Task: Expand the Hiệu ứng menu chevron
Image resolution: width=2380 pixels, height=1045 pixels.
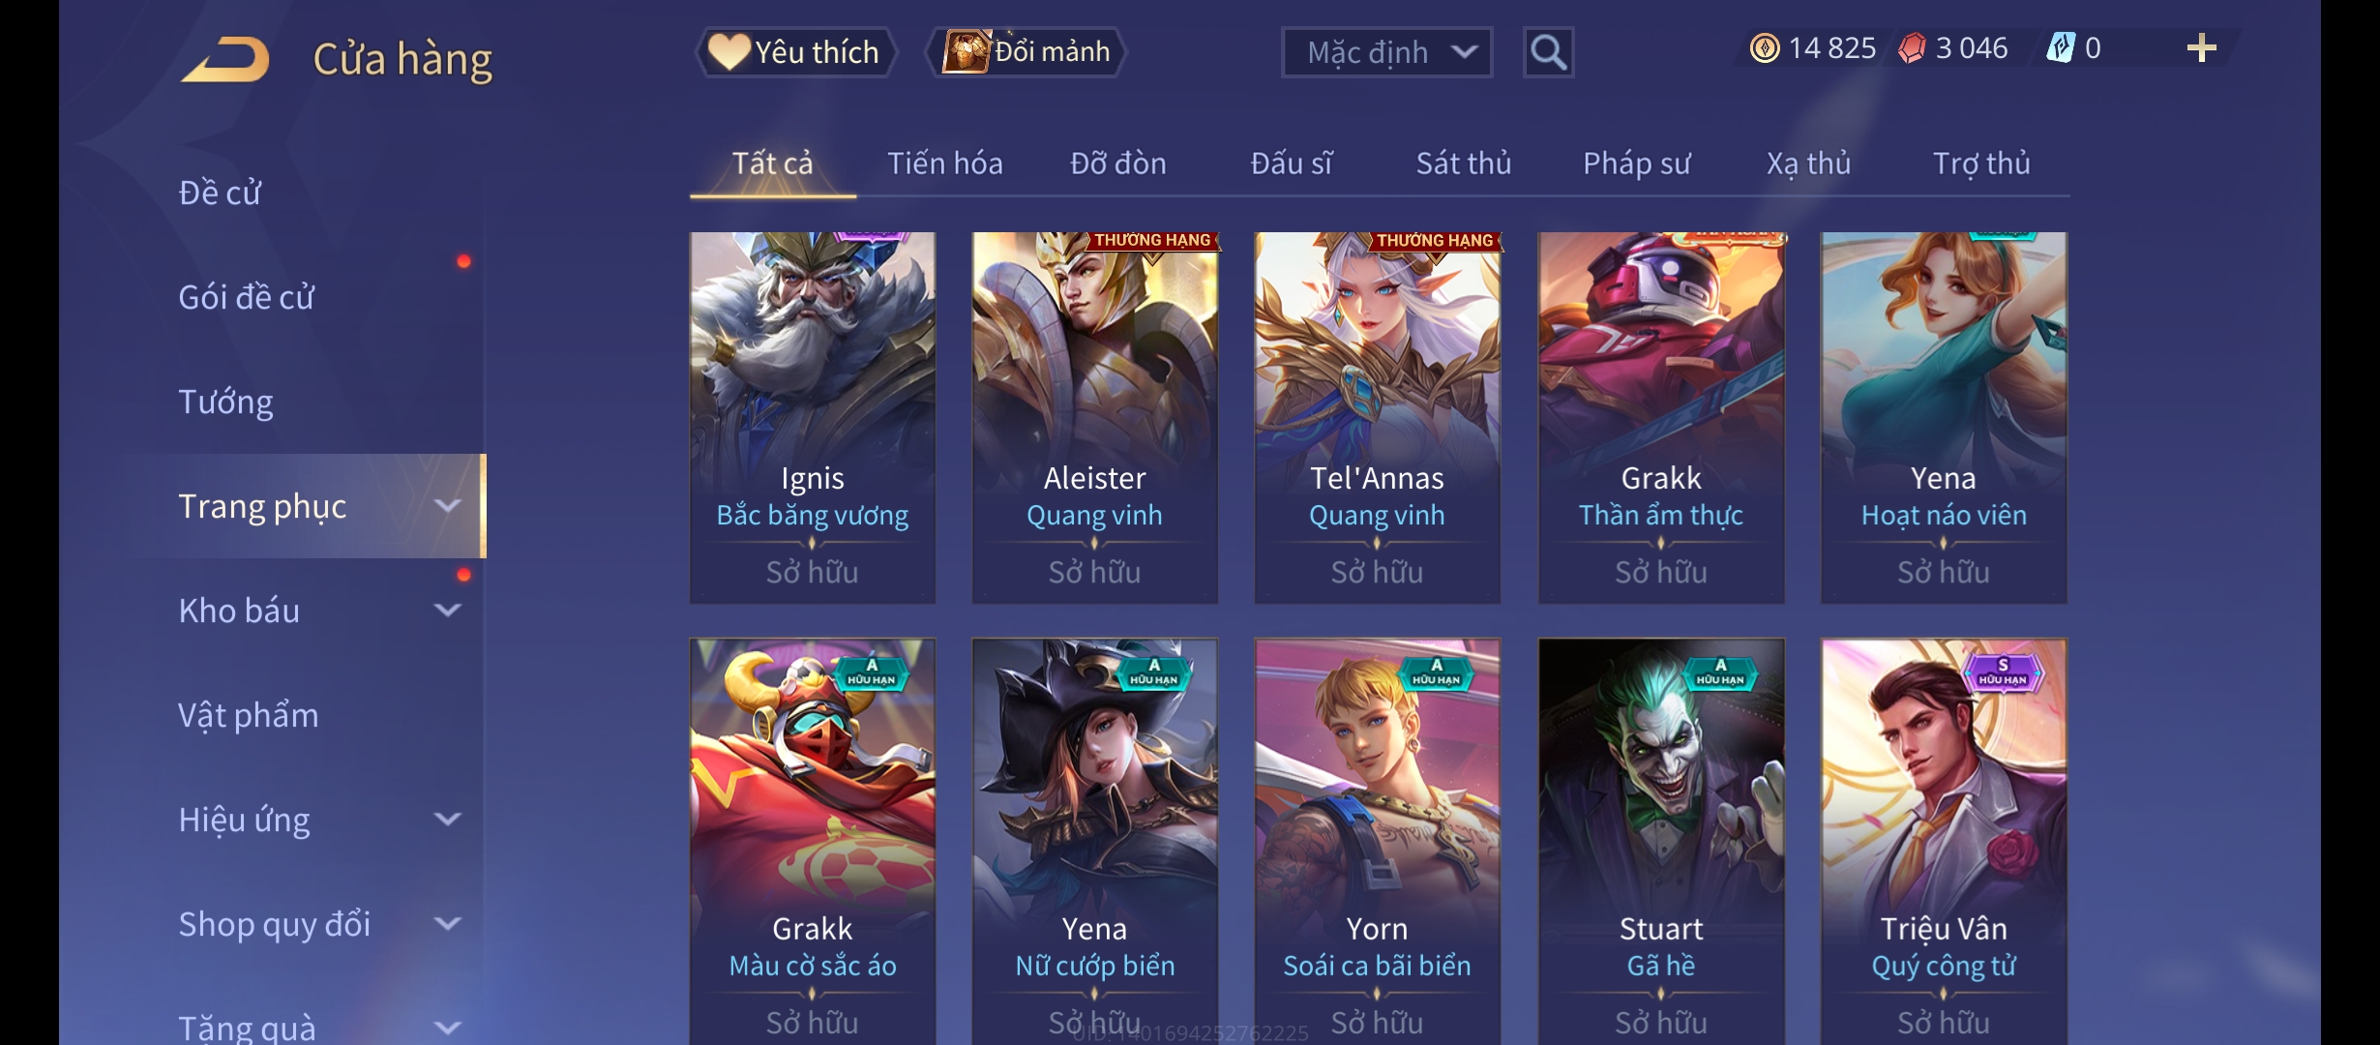Action: (447, 820)
